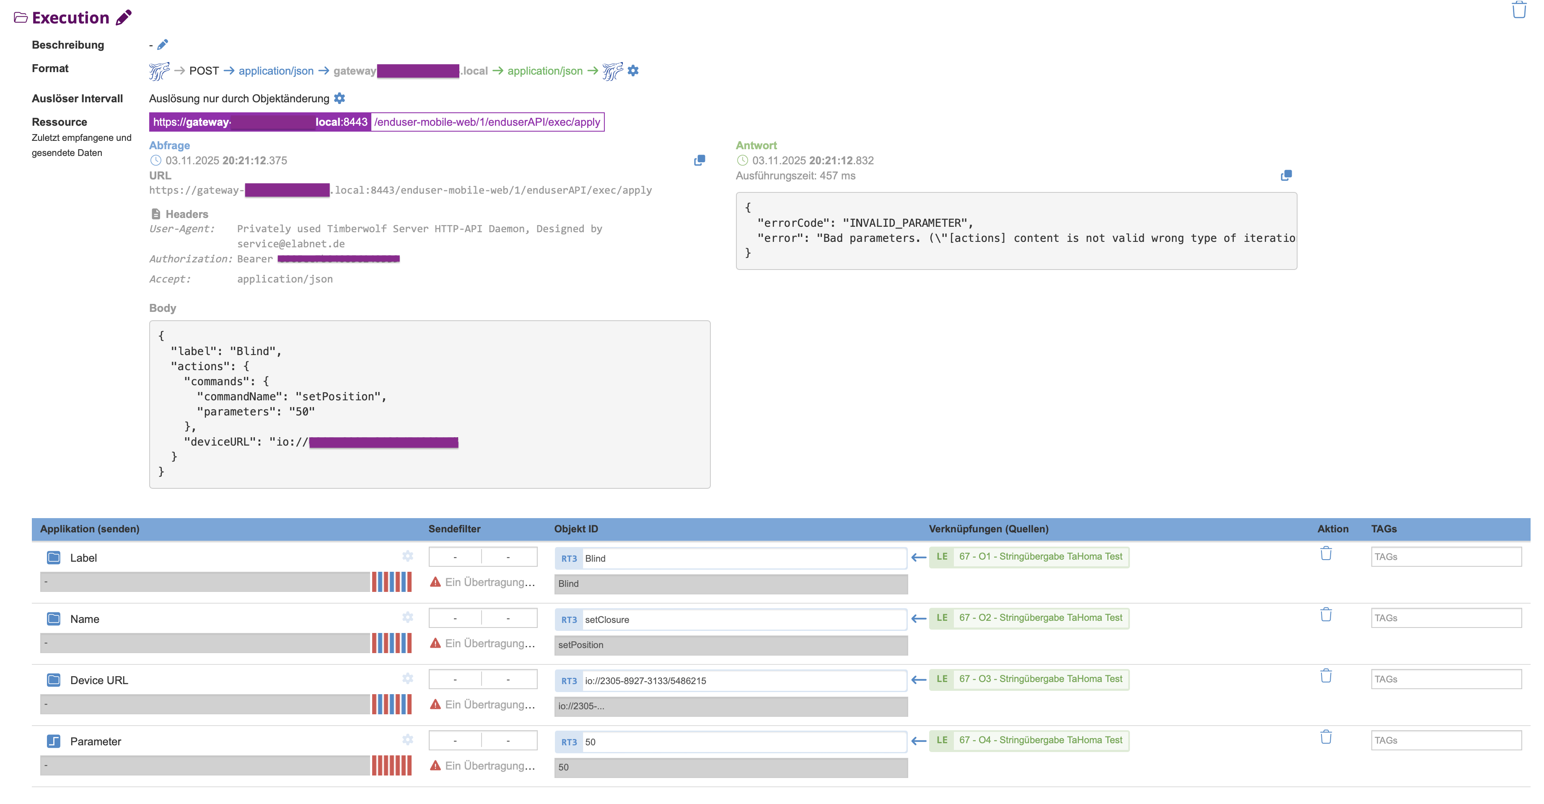1544x804 pixels.
Task: Delete the Label row via trash icon
Action: click(x=1326, y=554)
